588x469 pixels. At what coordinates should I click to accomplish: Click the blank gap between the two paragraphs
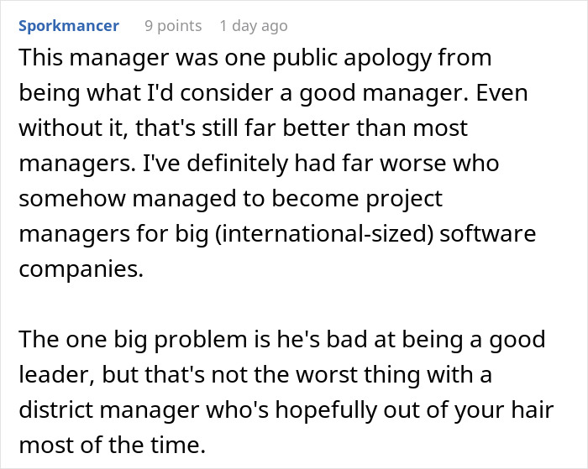click(x=277, y=304)
